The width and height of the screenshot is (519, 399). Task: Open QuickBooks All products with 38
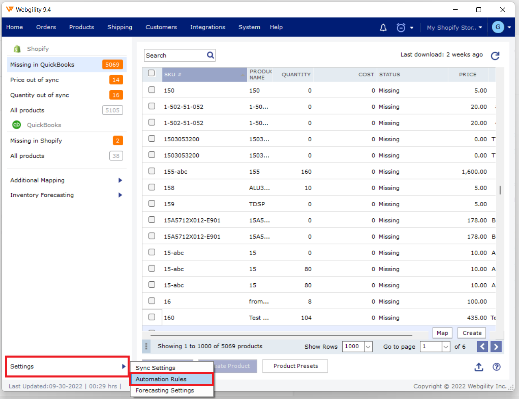click(x=67, y=156)
